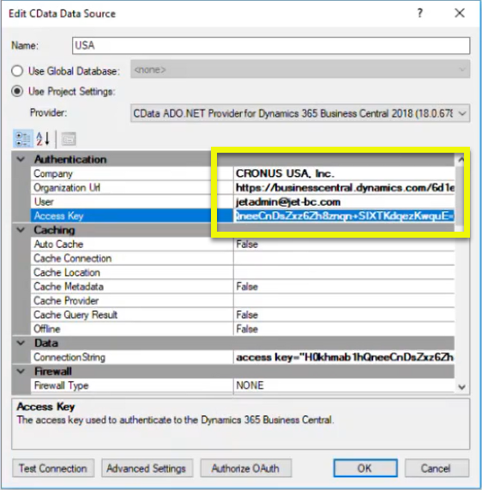Select the Auto Cache property row
482x490 pixels.
click(243, 244)
